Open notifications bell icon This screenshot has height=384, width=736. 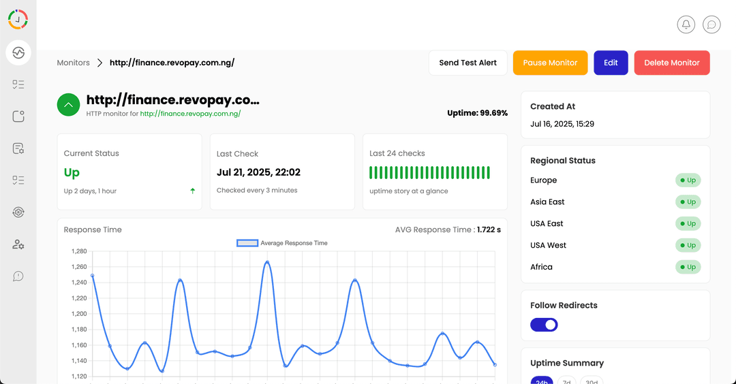686,25
